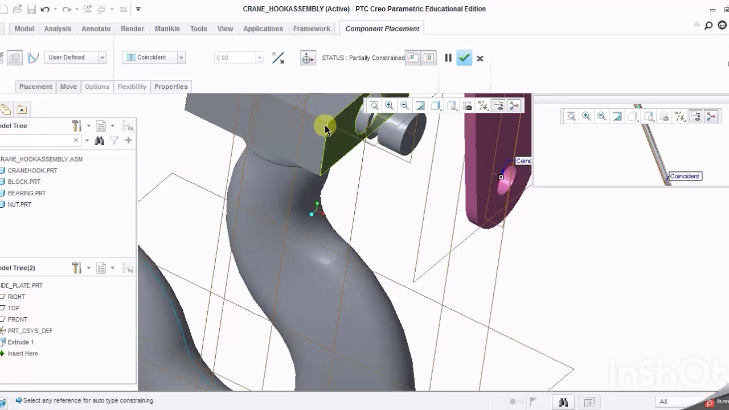The width and height of the screenshot is (729, 410).
Task: Click Refit in the small component window toolbar
Action: (571, 116)
